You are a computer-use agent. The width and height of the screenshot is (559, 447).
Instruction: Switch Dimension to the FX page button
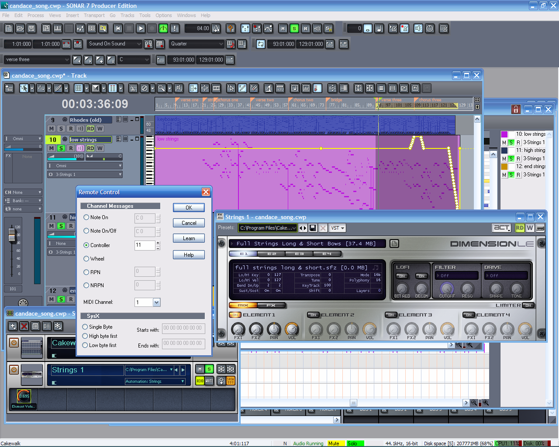click(271, 305)
